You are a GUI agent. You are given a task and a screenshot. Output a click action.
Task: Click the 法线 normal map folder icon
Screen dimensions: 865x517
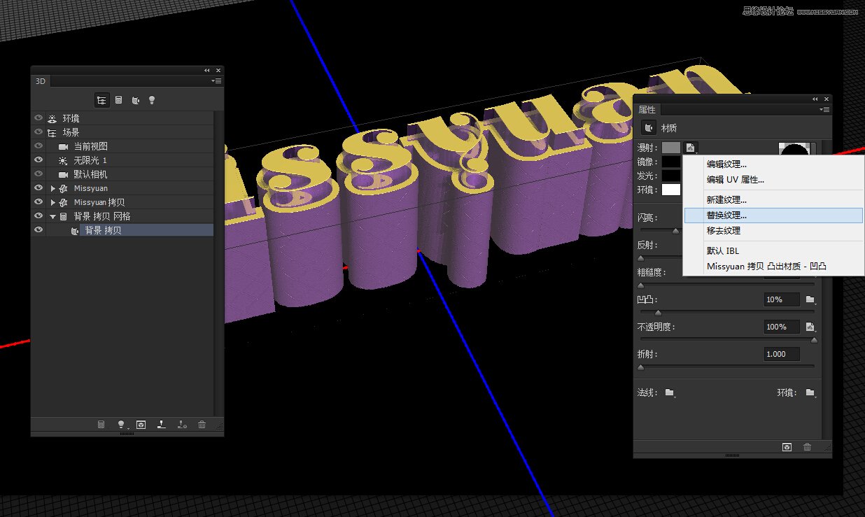coord(668,393)
